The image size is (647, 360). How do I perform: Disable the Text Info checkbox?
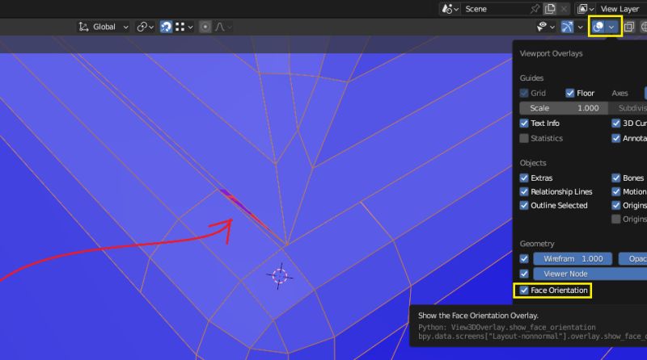(x=524, y=123)
